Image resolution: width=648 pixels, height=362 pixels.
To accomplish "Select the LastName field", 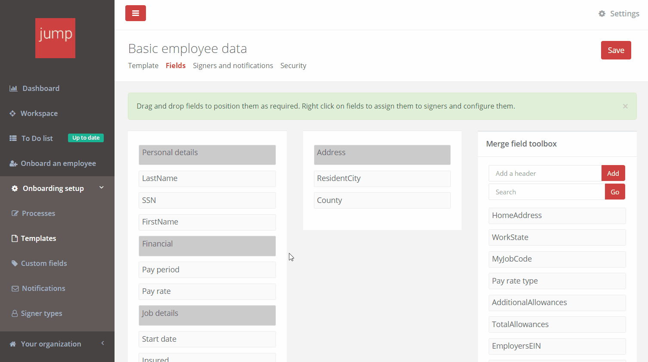I will tap(207, 178).
